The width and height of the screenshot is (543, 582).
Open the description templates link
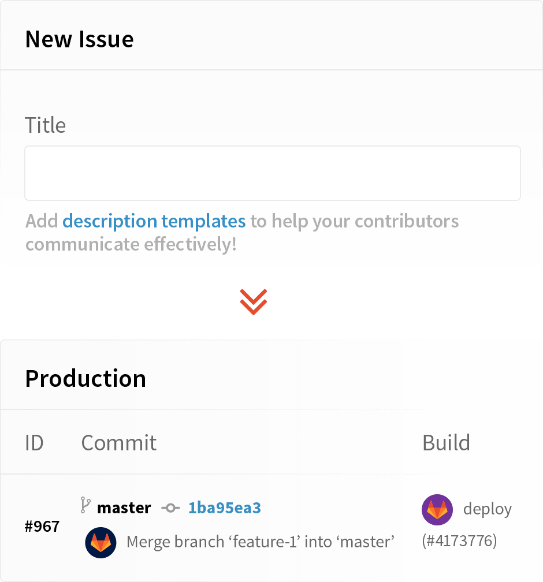coord(154,221)
